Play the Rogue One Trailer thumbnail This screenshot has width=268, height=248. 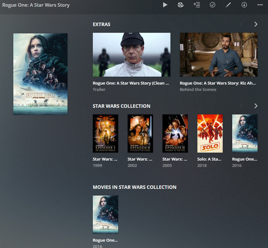131,55
